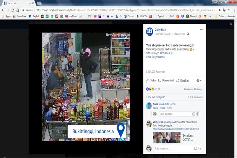Image resolution: width=237 pixels, height=158 pixels.
Task: Click the Komentari comment button
Action: (166, 80)
